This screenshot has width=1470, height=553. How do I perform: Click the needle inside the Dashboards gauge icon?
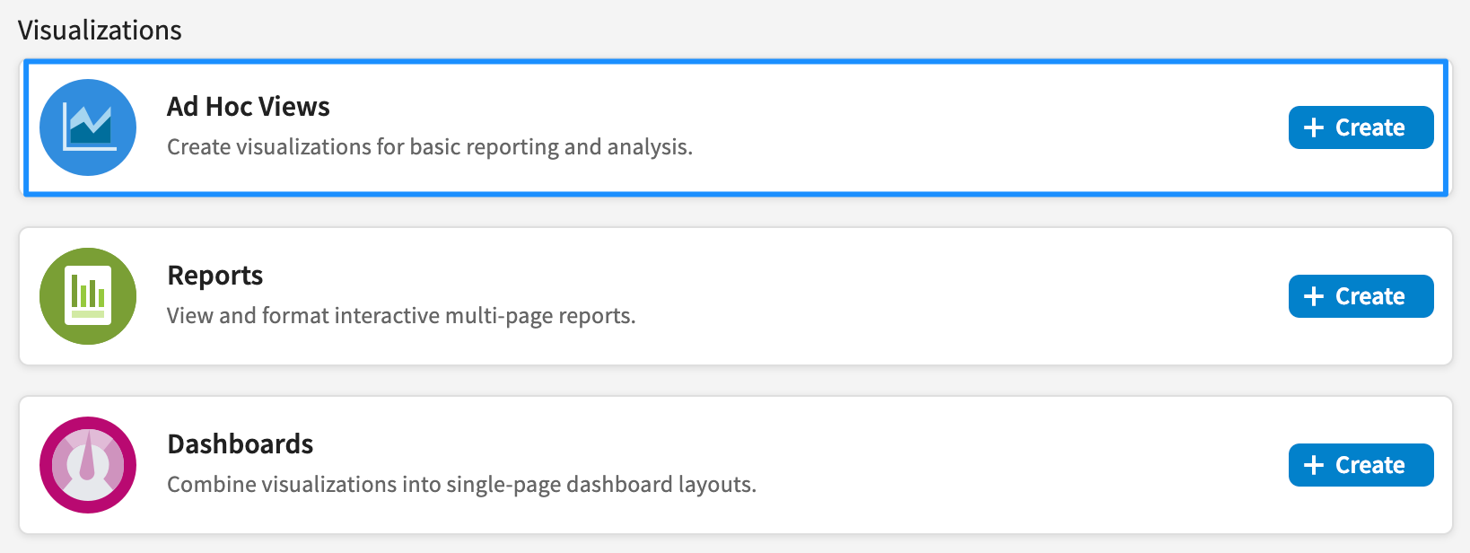(87, 459)
